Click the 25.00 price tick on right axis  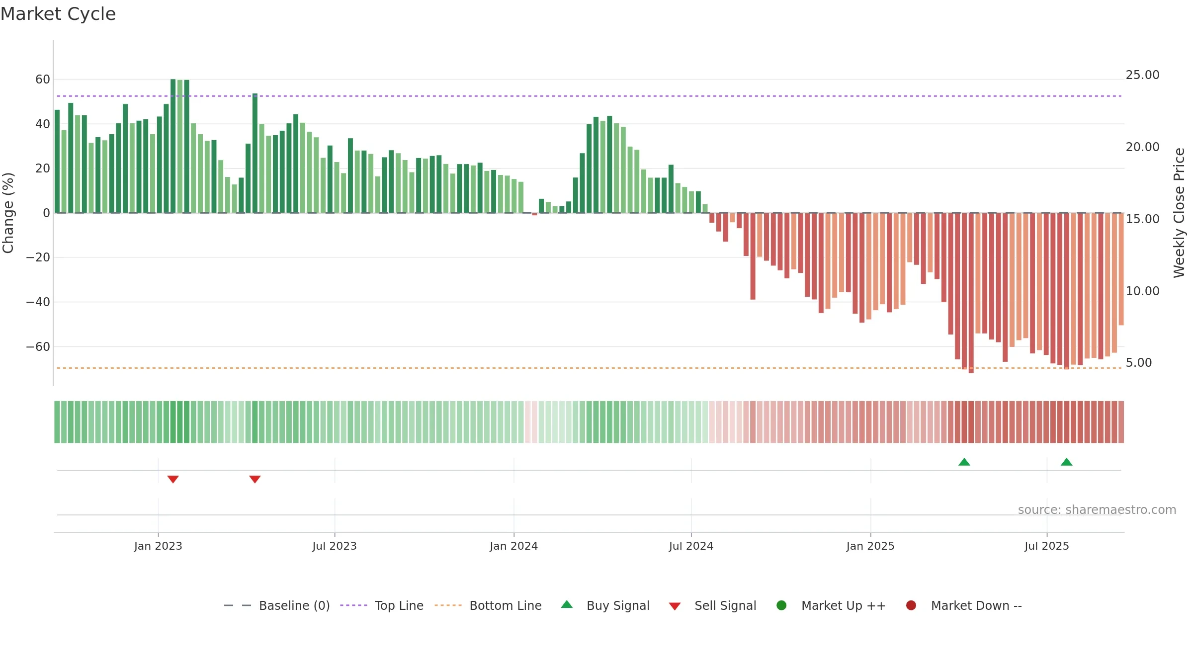pos(1142,75)
